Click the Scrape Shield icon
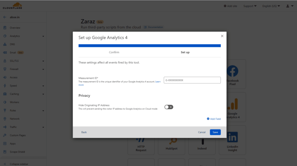The height and width of the screenshot is (166, 297). pyautogui.click(x=5, y=152)
